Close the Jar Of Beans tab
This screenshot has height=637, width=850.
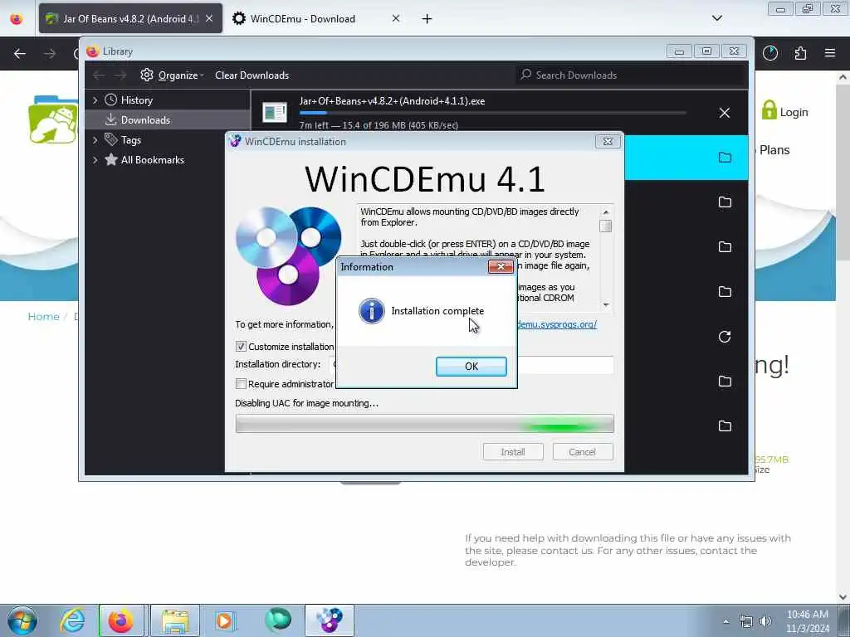[x=209, y=18]
